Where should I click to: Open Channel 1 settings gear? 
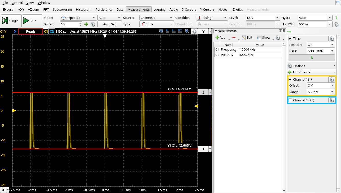pos(332,79)
